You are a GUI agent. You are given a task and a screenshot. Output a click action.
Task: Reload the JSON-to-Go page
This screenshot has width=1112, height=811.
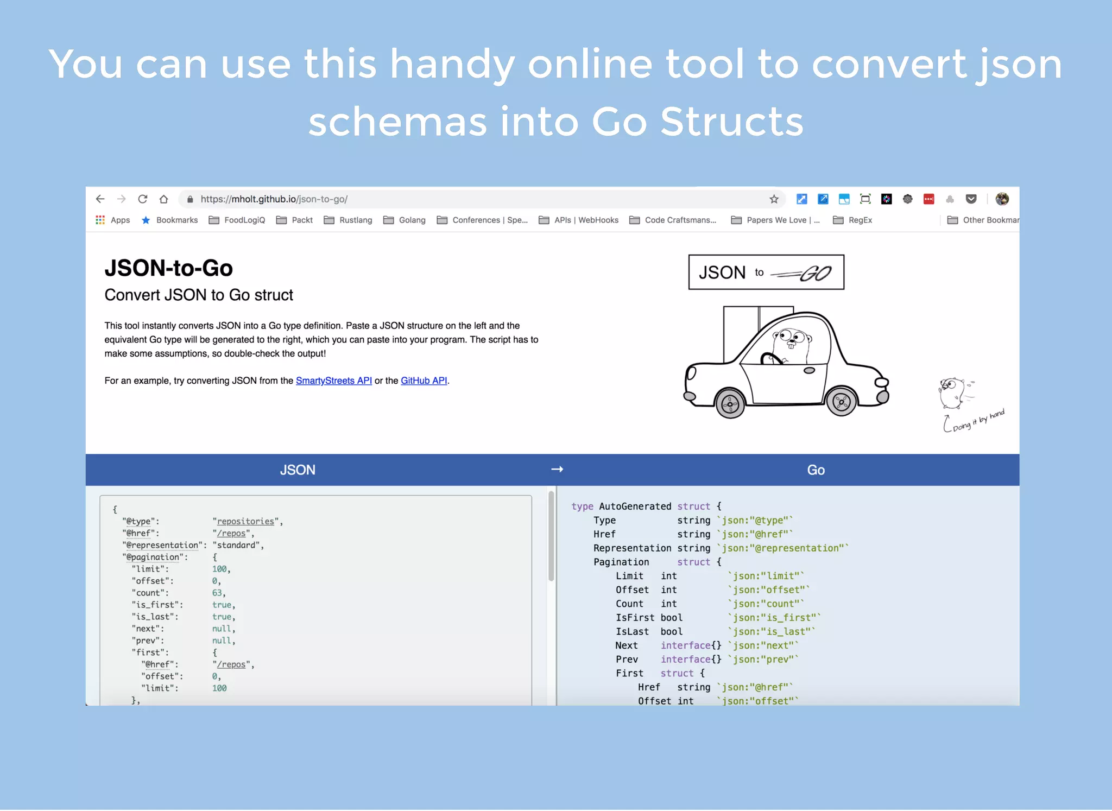(142, 199)
